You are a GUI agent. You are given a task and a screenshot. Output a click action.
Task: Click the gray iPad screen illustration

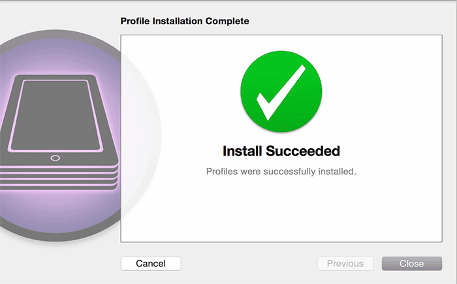coord(55,115)
